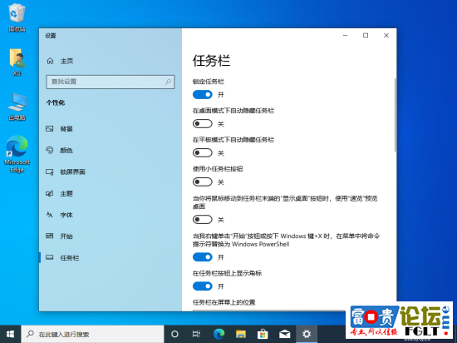Viewport: 457px width, 343px height.
Task: Enable 在桌面模式下自动隐藏任务栏 switch
Action: tap(203, 124)
